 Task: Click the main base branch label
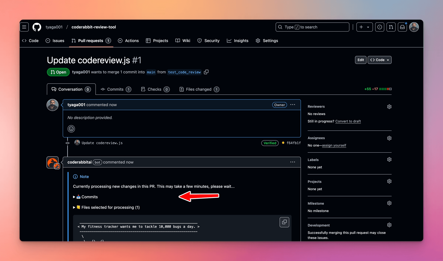point(151,72)
